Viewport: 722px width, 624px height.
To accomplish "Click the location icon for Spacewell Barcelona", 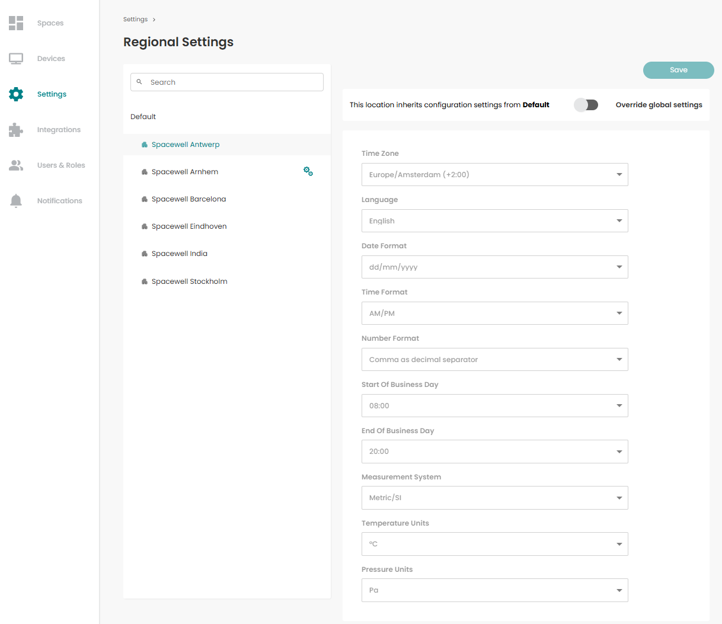I will tap(144, 199).
